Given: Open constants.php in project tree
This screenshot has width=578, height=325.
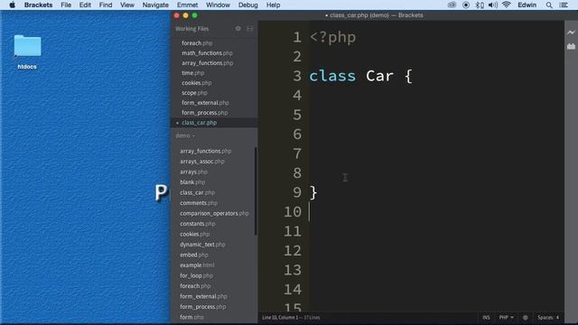Looking at the screenshot, I should tap(198, 223).
